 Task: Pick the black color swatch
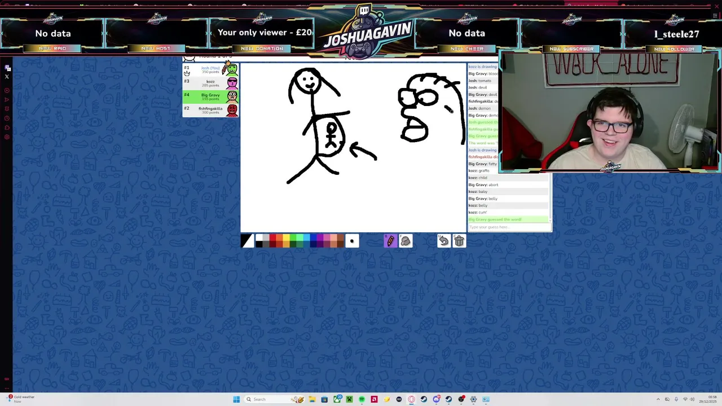point(259,244)
